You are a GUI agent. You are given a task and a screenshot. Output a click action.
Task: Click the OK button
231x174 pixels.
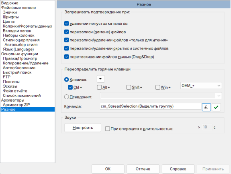pos(108,169)
